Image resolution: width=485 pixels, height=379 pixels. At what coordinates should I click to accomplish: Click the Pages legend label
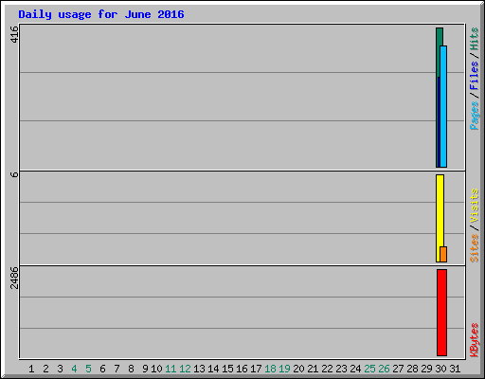(475, 116)
